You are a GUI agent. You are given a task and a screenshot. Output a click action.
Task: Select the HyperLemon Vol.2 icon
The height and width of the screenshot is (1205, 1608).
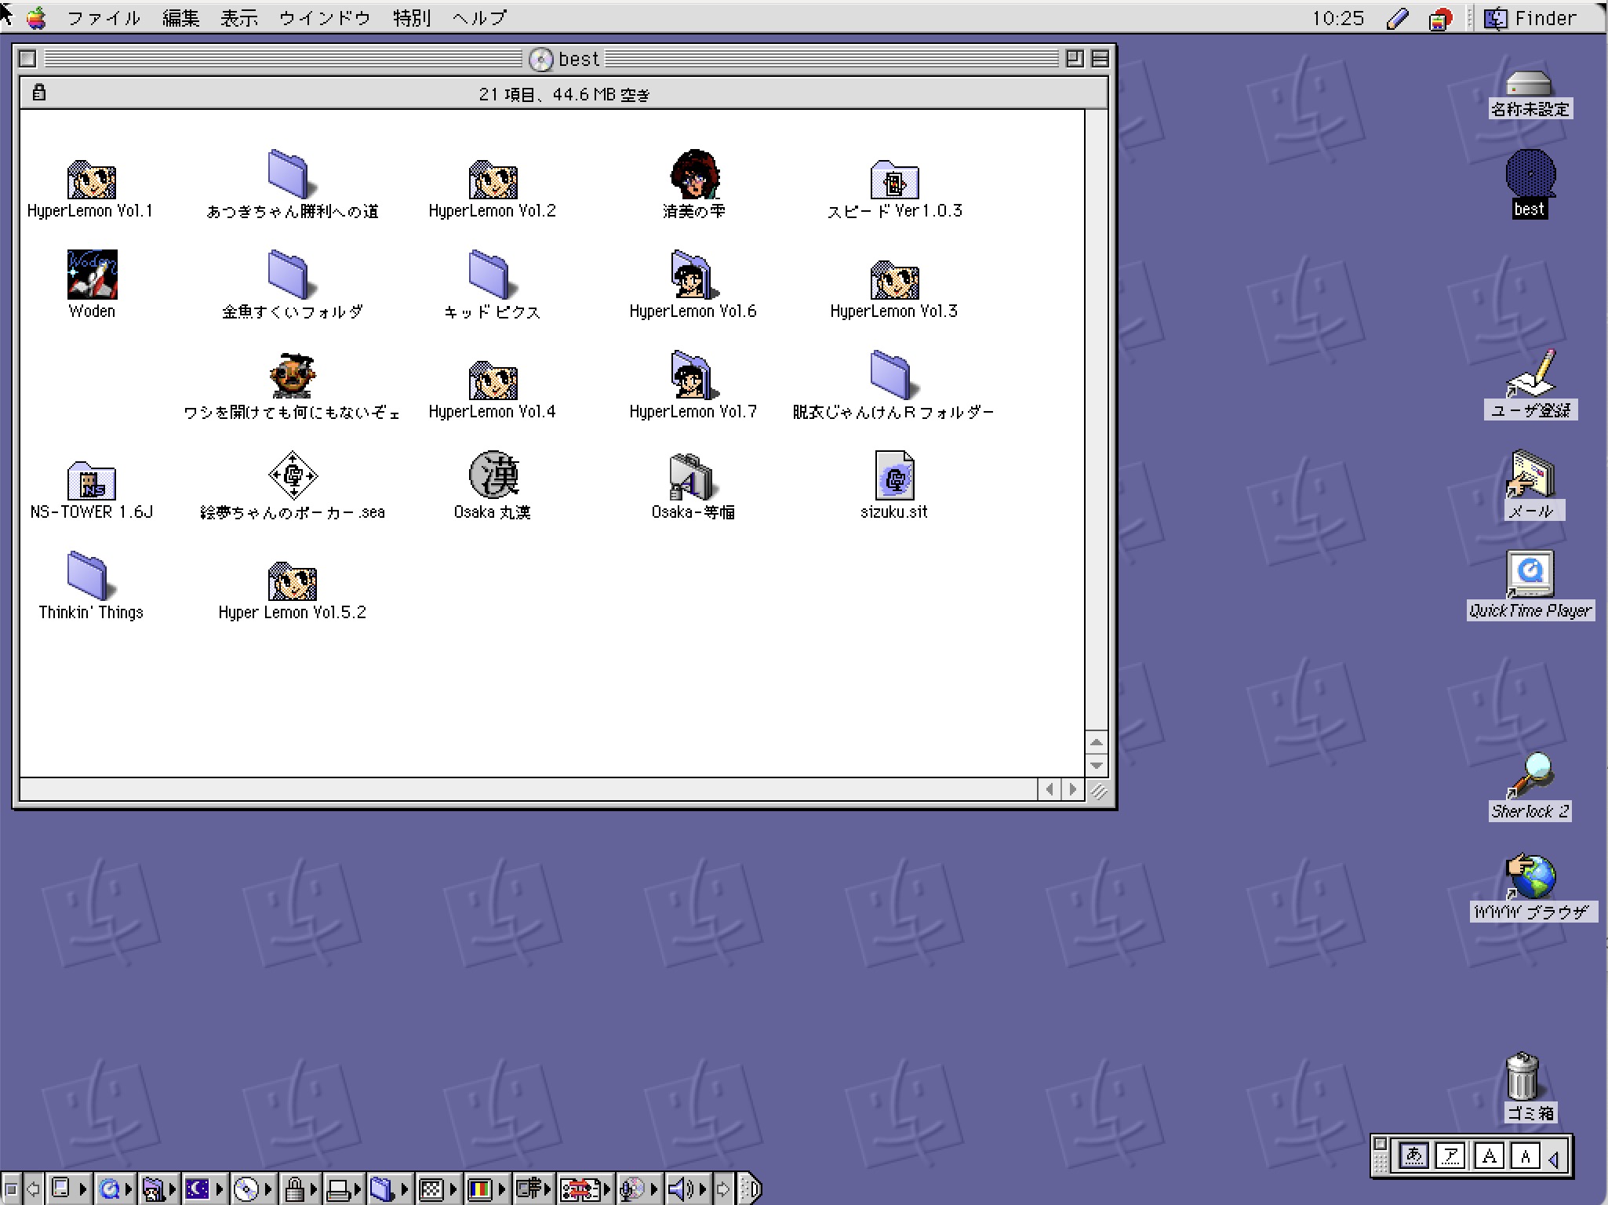[x=493, y=180]
